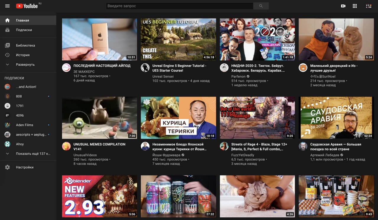378x220 pixels.
Task: Open the Ahoy channel subscription
Action: tap(28, 144)
